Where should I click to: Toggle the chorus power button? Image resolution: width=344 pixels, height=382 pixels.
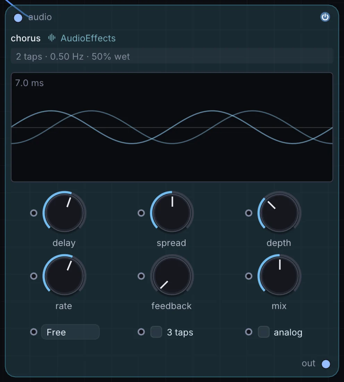pyautogui.click(x=325, y=17)
